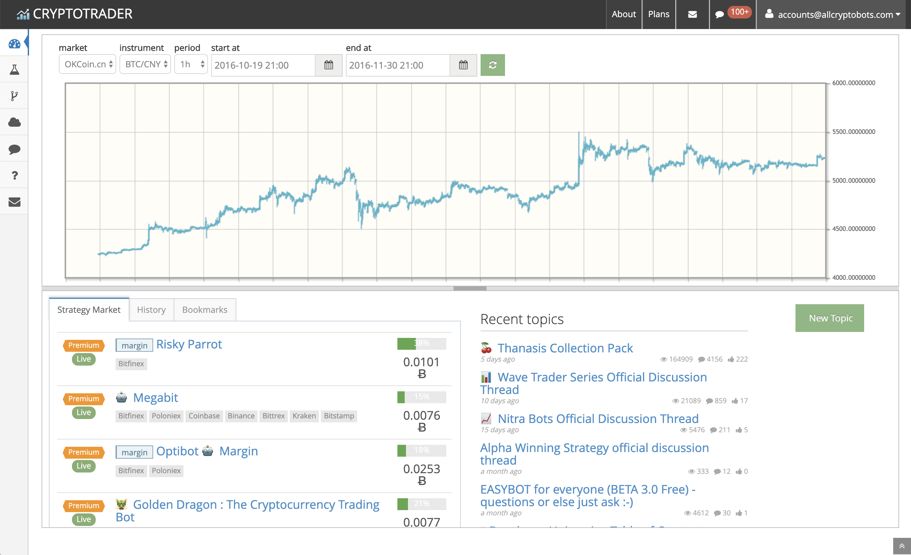The image size is (911, 555).
Task: Open the calendar picker for start at
Action: click(328, 65)
